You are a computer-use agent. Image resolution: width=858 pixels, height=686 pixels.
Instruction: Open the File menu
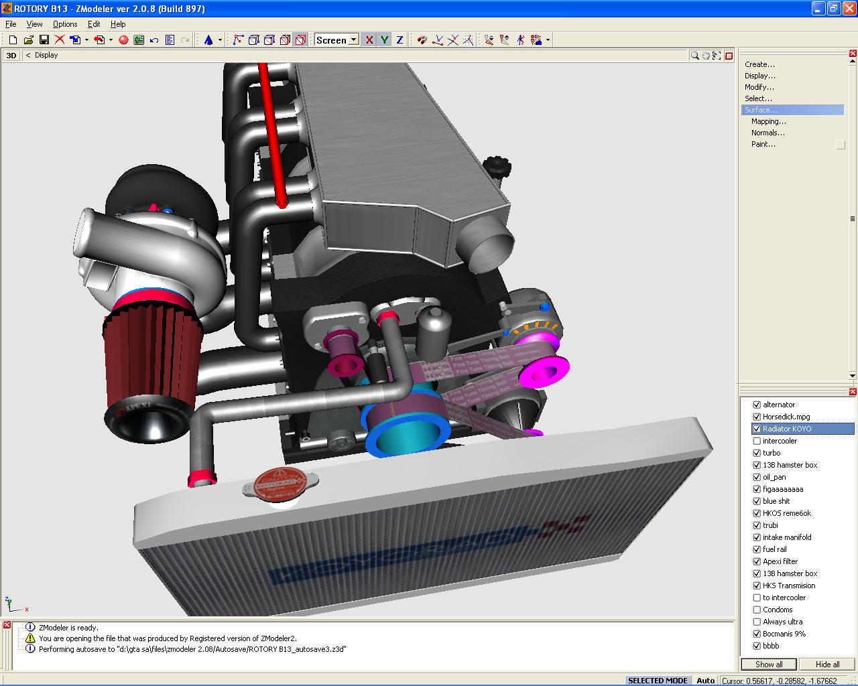[11, 24]
